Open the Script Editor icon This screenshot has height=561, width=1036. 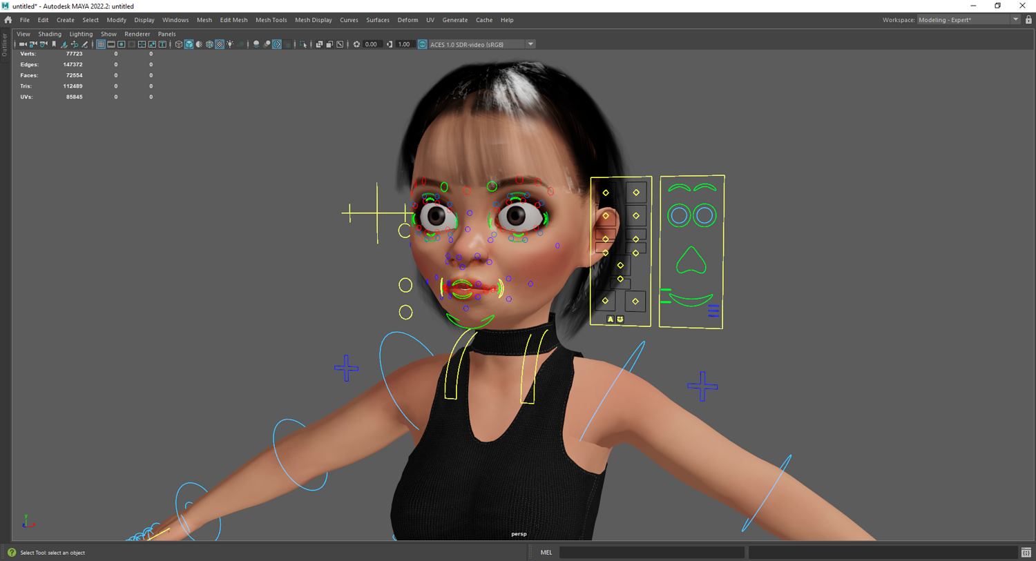click(x=1026, y=553)
